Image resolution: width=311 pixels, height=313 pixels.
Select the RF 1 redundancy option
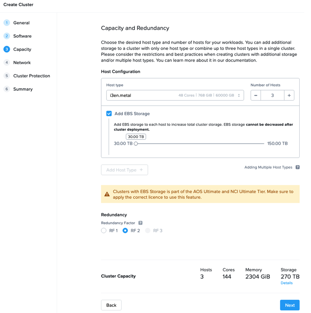pos(104,230)
